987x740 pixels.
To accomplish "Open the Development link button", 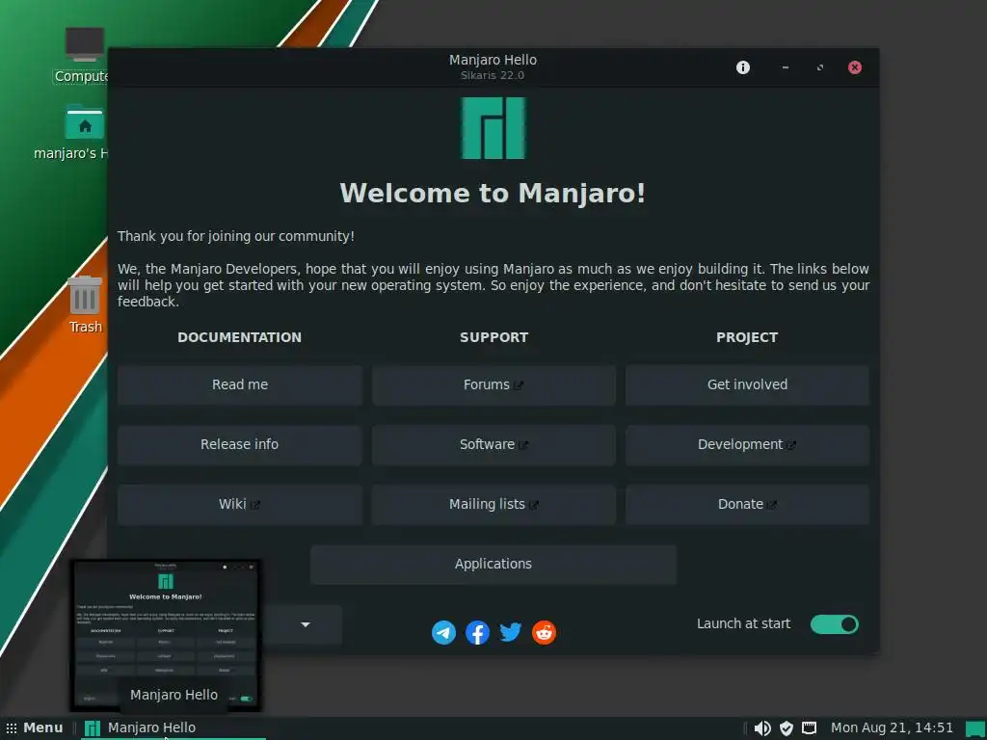I will point(747,444).
